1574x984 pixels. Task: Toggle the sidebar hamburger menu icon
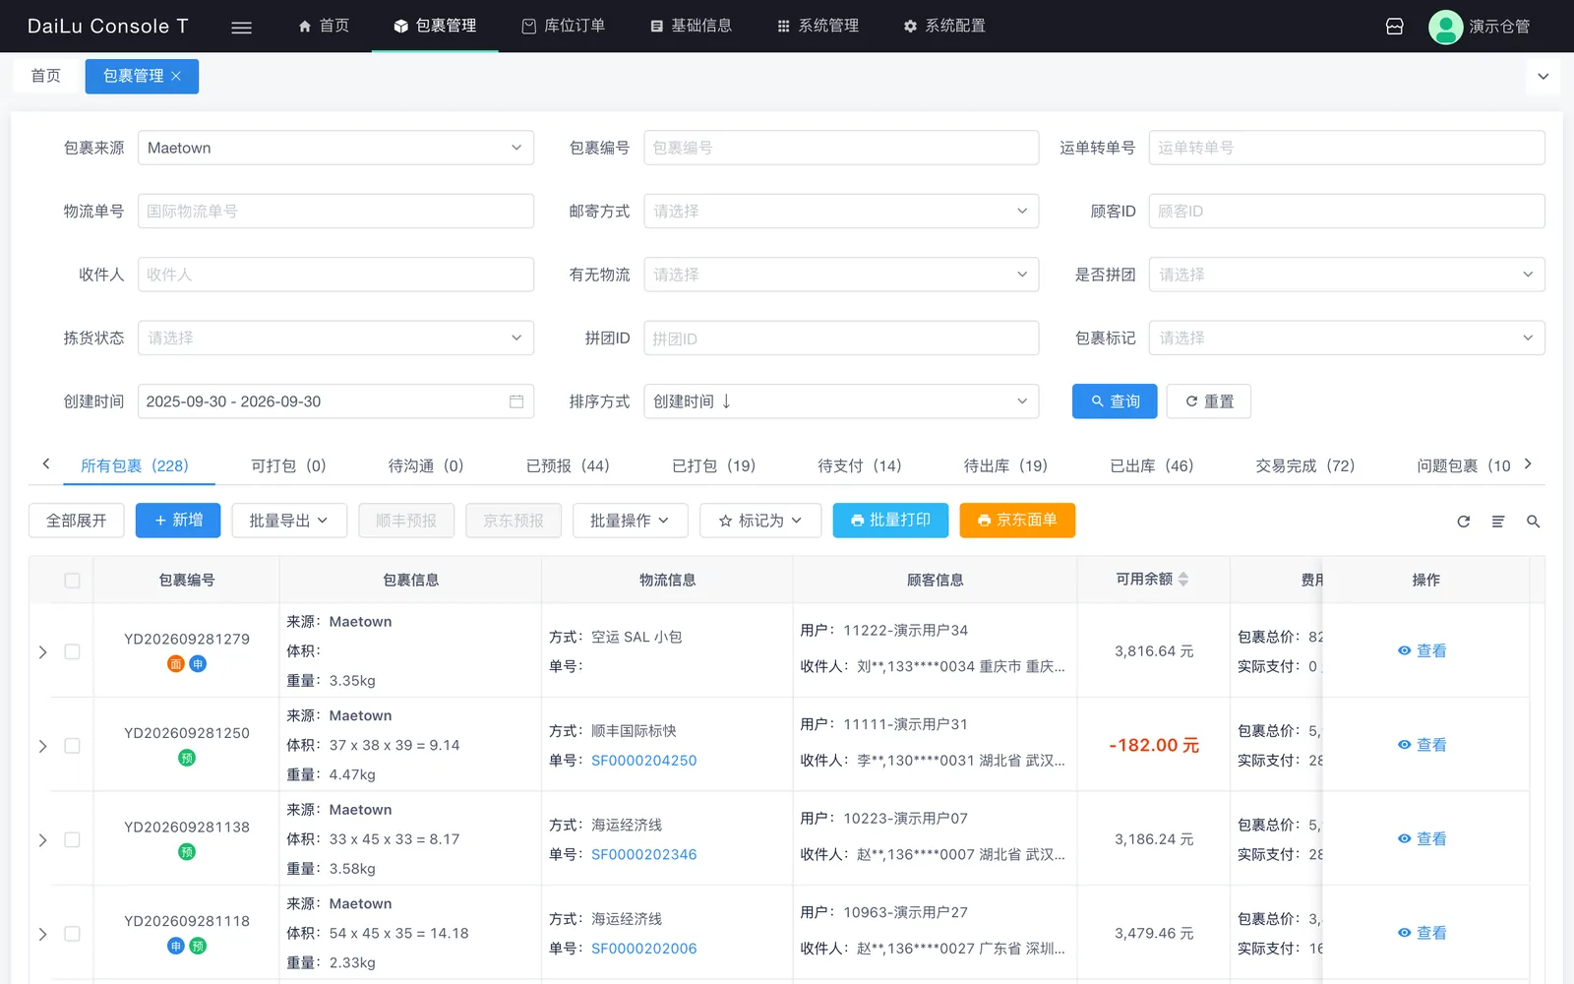pos(241,27)
